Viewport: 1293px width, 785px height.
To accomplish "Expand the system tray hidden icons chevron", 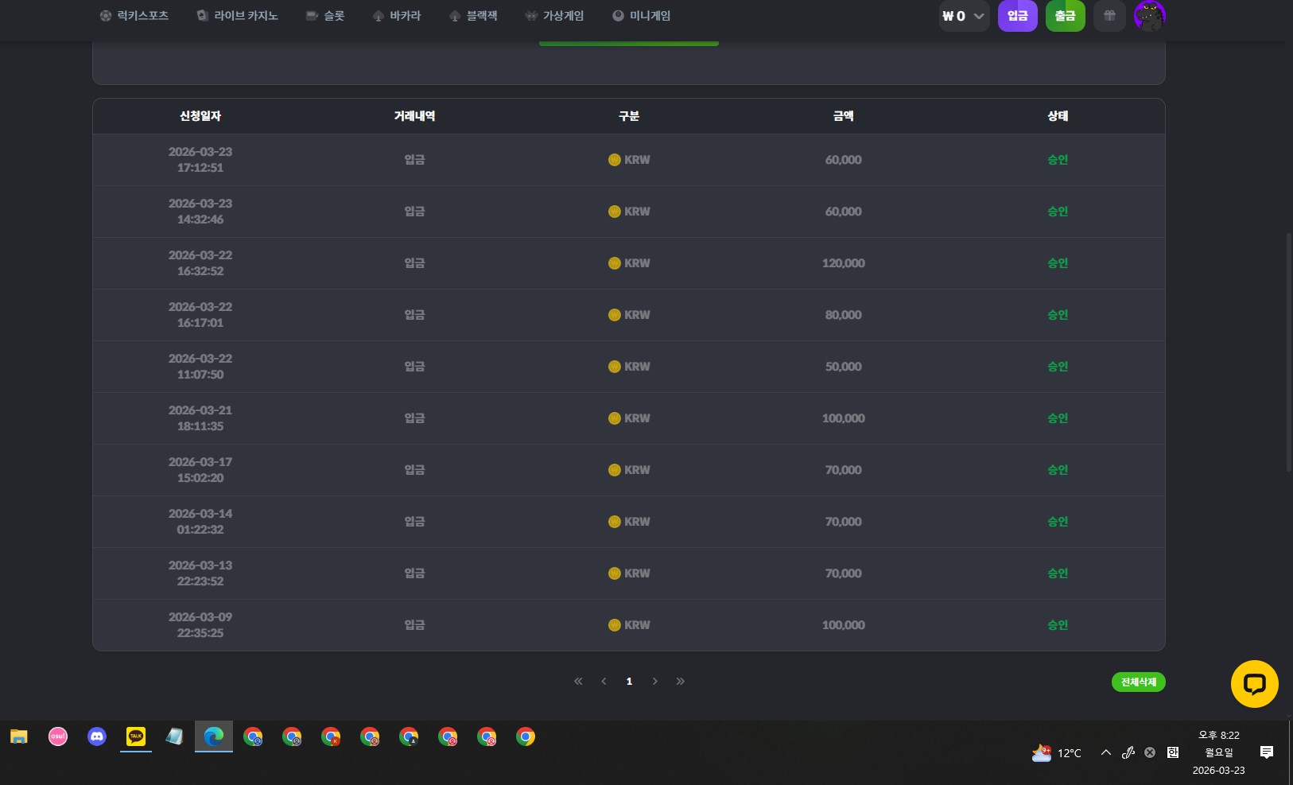I will [1105, 752].
